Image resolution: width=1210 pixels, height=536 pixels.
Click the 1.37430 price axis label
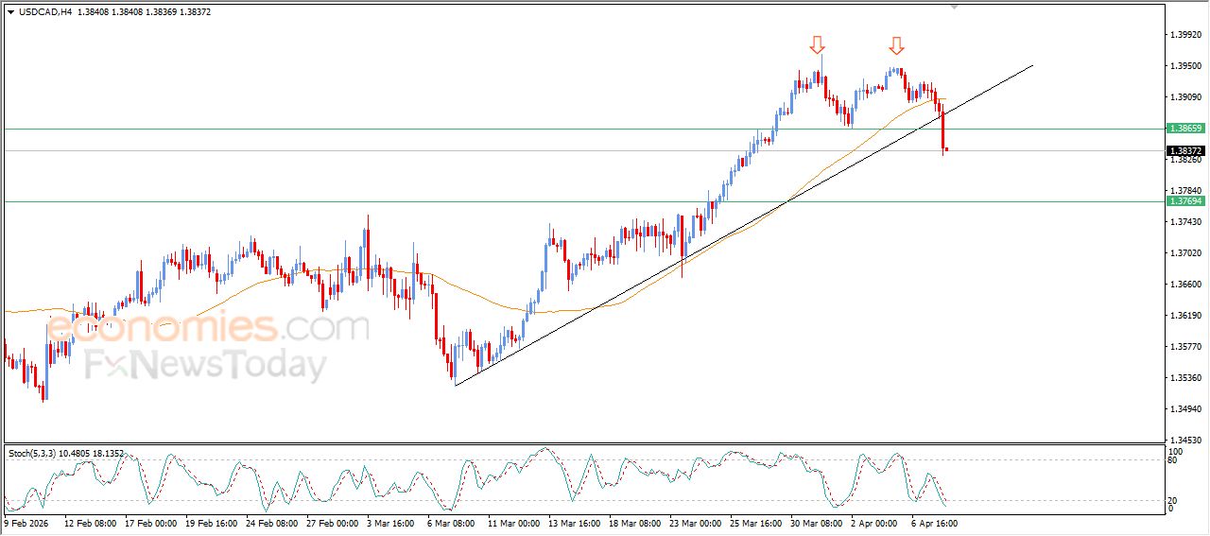pyautogui.click(x=1185, y=222)
